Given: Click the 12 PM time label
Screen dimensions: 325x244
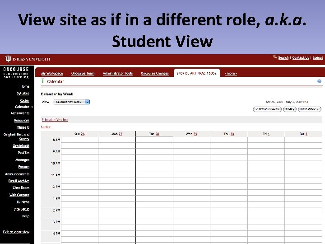Looking at the screenshot, I should [x=56, y=187].
